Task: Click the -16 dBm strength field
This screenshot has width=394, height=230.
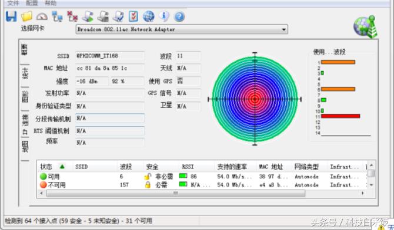Action: point(92,81)
